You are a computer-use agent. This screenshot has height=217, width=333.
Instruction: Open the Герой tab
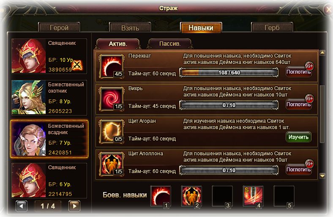click(59, 27)
